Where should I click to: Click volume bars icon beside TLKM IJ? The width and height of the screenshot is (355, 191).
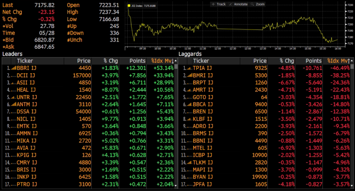[x=190, y=163]
